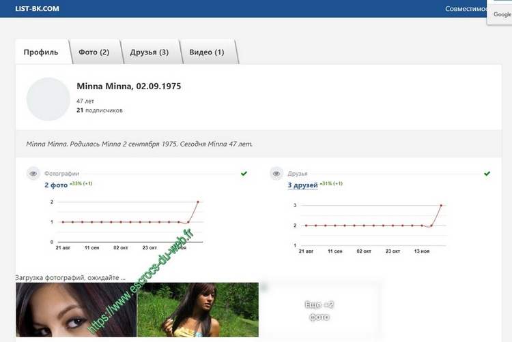Select the Друзья (3) tab
Viewport: 512px width, 342px height.
(149, 52)
